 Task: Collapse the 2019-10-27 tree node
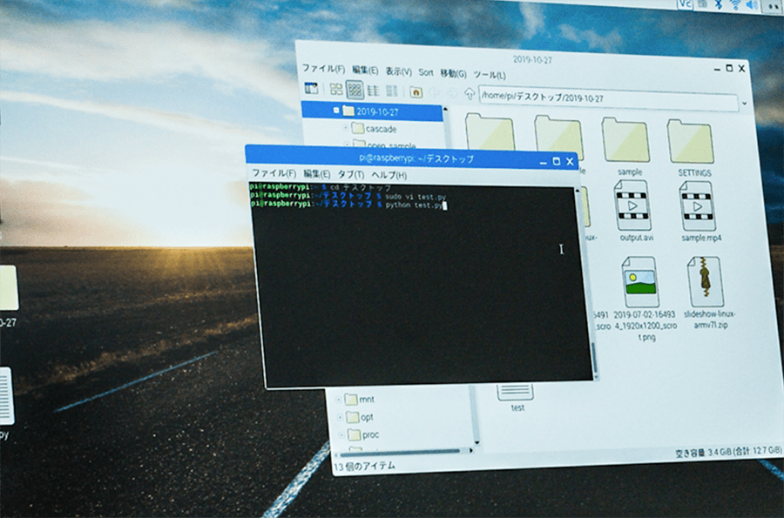coord(336,111)
